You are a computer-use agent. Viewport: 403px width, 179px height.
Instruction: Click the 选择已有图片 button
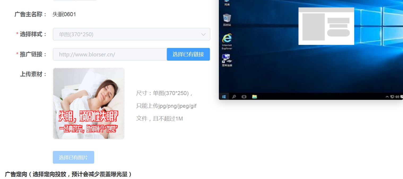pyautogui.click(x=73, y=157)
